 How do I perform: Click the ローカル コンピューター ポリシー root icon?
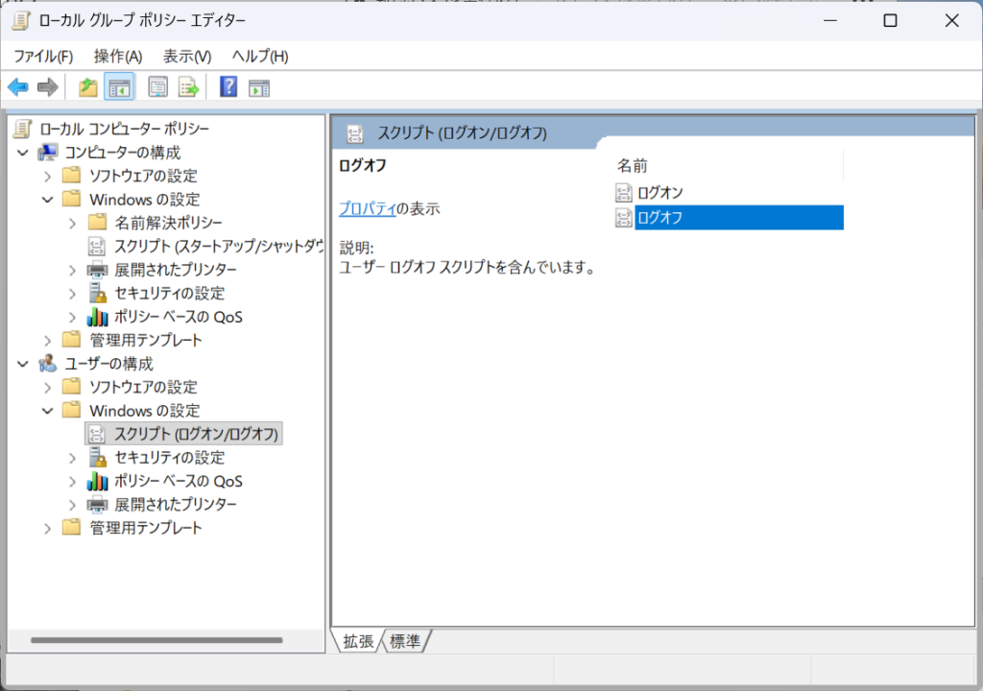[23, 129]
